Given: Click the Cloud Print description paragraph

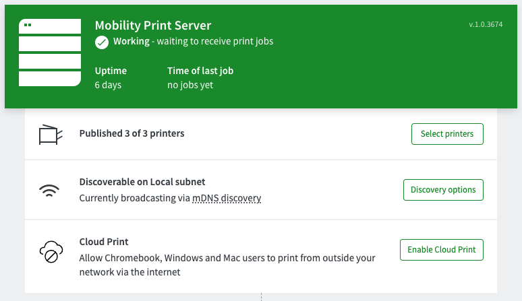Looking at the screenshot, I should click(x=227, y=265).
